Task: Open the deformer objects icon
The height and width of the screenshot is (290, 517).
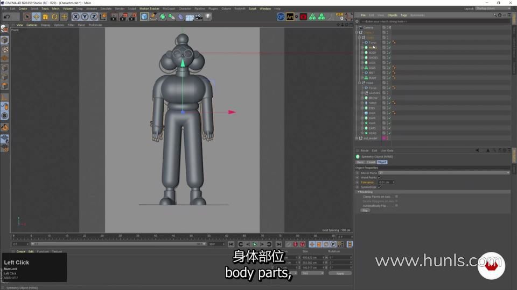Action: point(181,17)
